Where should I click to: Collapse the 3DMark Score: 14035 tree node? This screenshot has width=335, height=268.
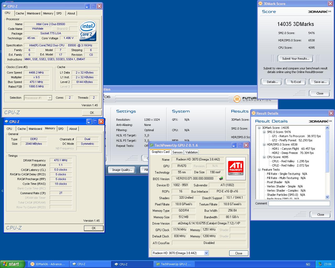click(x=259, y=128)
